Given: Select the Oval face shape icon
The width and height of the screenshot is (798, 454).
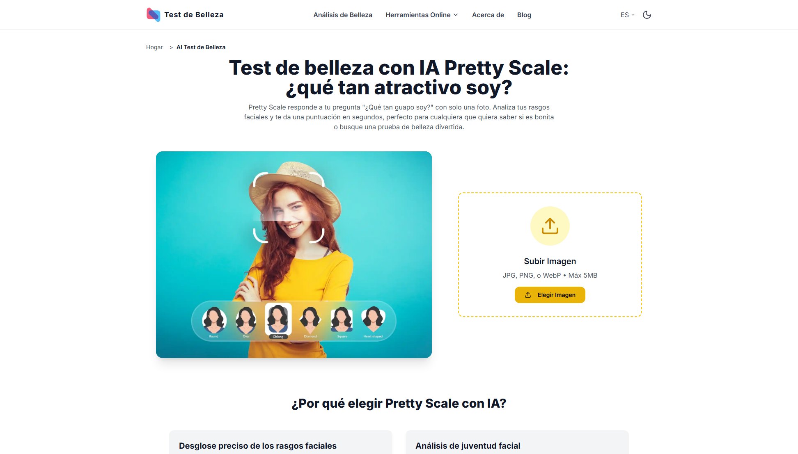Looking at the screenshot, I should pos(246,321).
